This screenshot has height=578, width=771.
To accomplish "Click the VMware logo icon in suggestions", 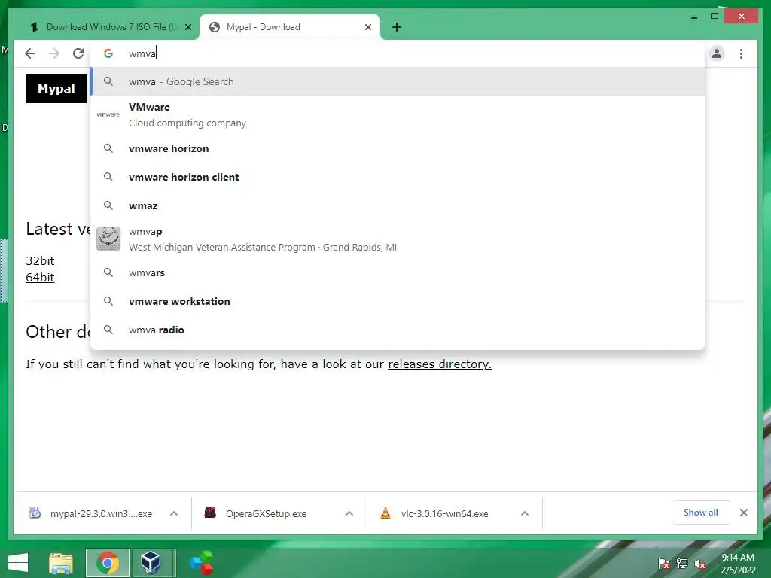I will pos(108,114).
